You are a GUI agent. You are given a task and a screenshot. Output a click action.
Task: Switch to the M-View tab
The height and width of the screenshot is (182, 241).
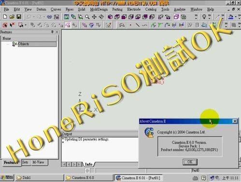tap(38, 162)
